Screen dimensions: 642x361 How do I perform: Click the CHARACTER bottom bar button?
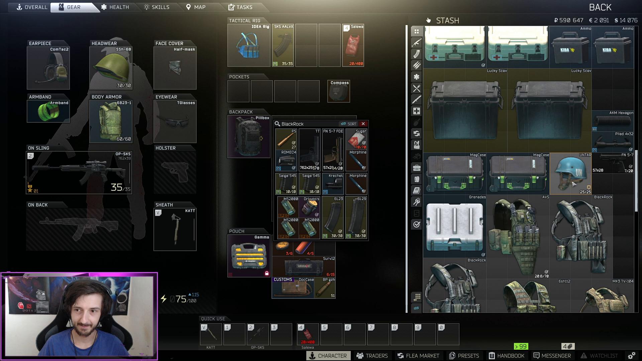[x=328, y=356]
